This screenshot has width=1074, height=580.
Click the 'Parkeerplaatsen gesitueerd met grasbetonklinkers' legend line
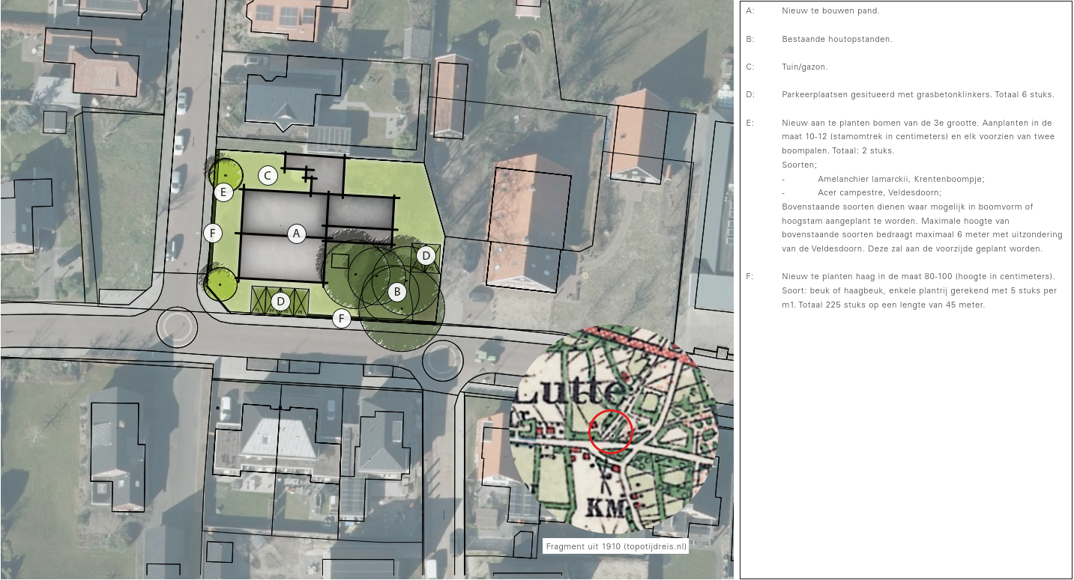(x=917, y=94)
